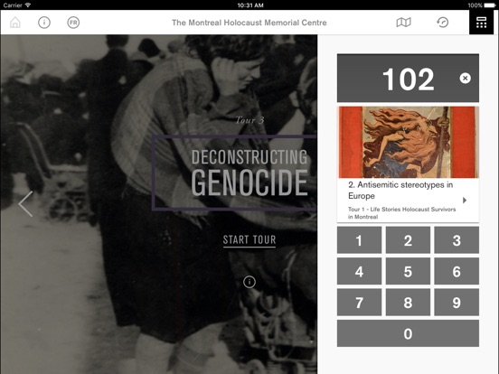Tap keypad digit 5
This screenshot has height=374, width=499.
408,271
